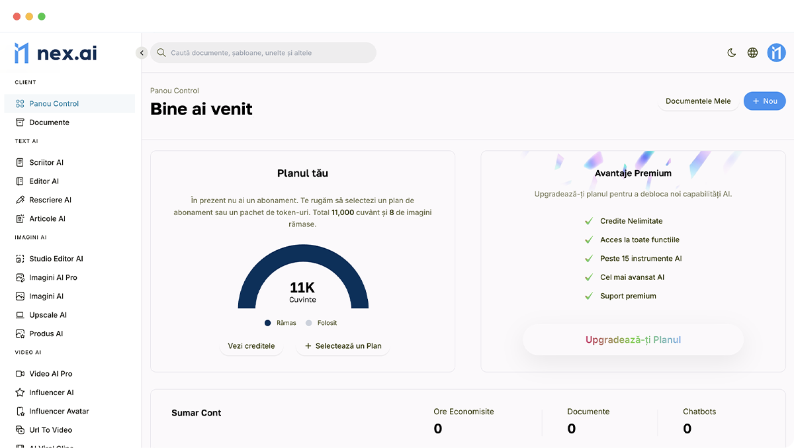Viewport: 794px width, 448px height.
Task: Toggle the Folosit legend indicator
Action: (x=308, y=322)
